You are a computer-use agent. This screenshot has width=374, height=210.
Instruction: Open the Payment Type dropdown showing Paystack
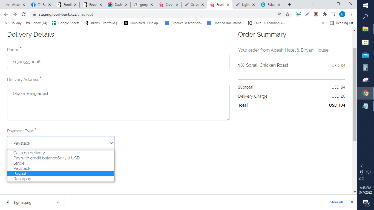click(x=61, y=143)
